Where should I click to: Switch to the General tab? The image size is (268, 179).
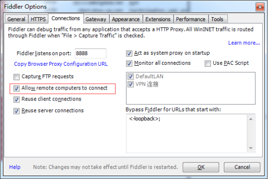[x=16, y=19]
